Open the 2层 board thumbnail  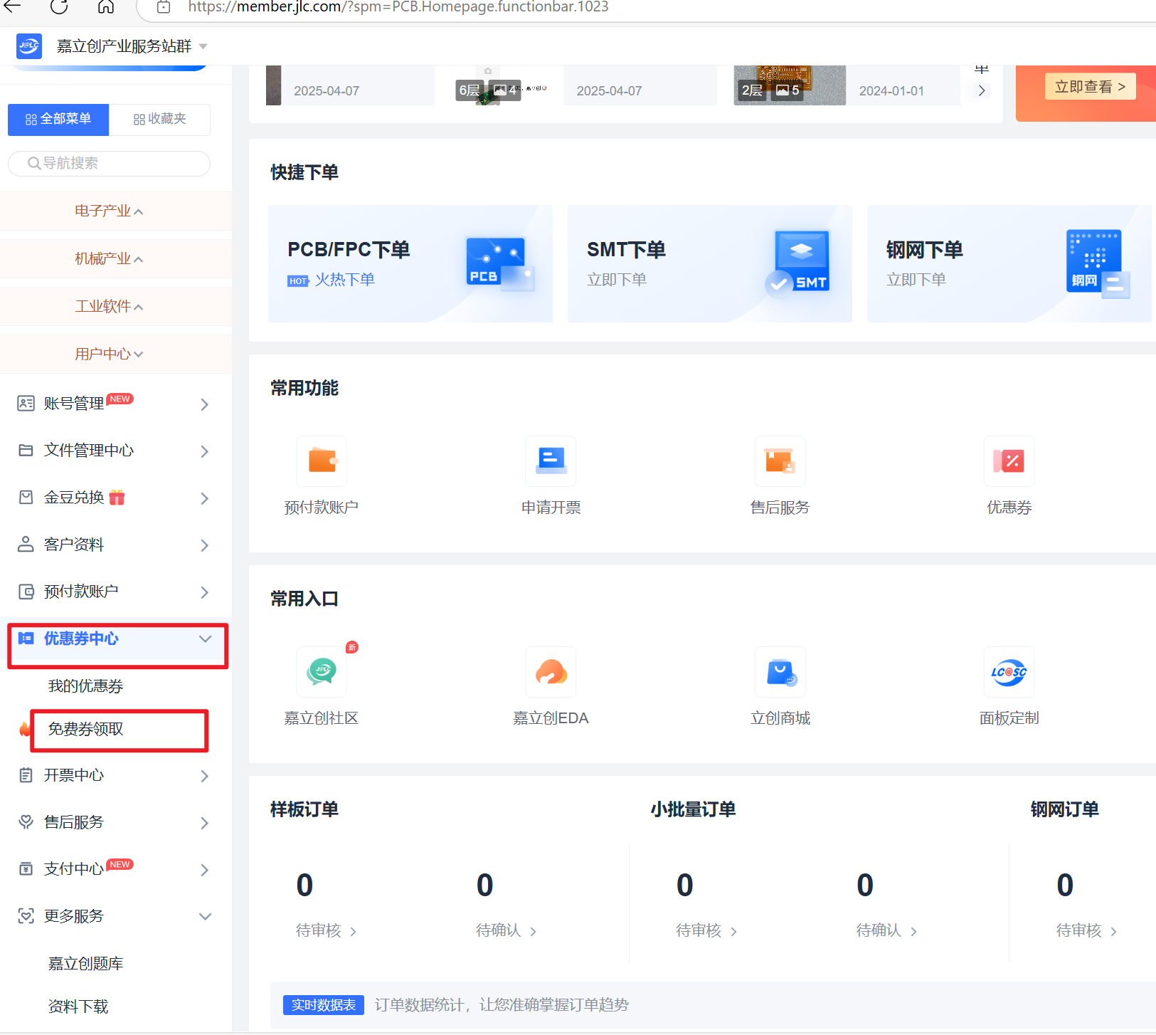pyautogui.click(x=790, y=86)
